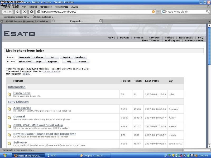Open the list-all-tabs dropdown arrow

209,21
